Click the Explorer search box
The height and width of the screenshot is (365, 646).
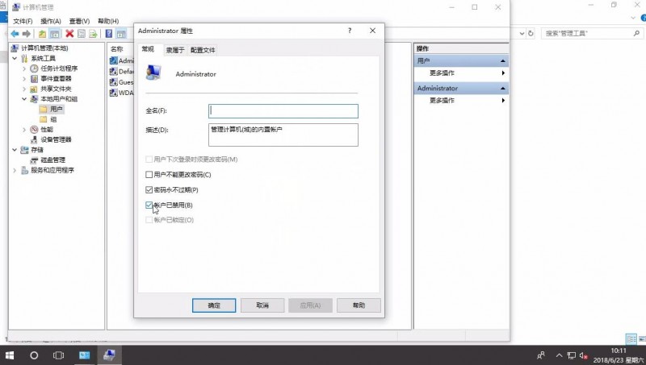(592, 33)
